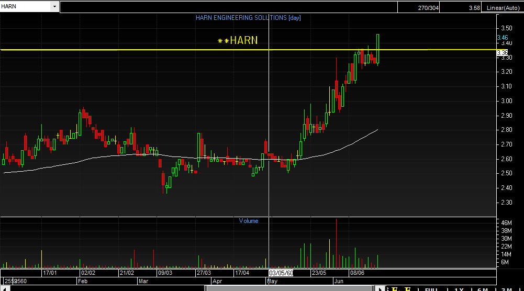
Task: Click the HARN symbol input field
Action: pyautogui.click(x=26, y=6)
